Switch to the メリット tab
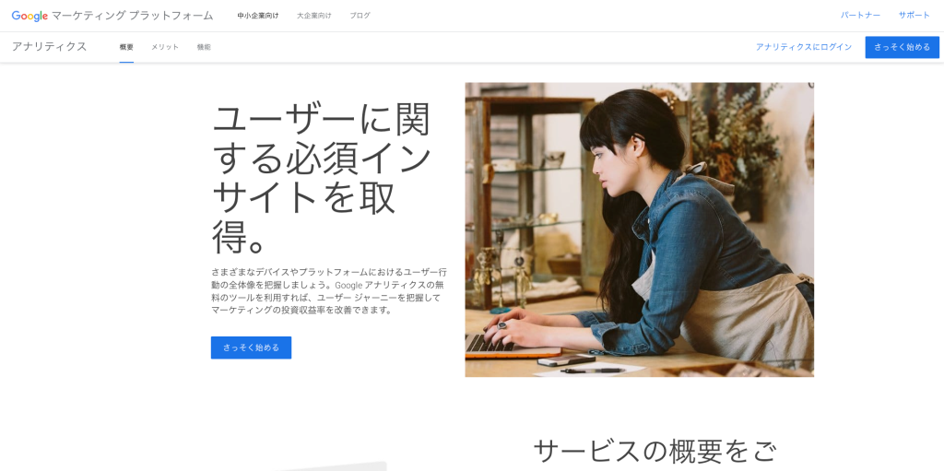Screen dimensions: 944x471 165,47
